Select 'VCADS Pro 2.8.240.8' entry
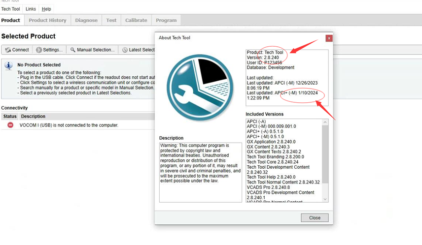This screenshot has height=245, width=422. point(268,187)
